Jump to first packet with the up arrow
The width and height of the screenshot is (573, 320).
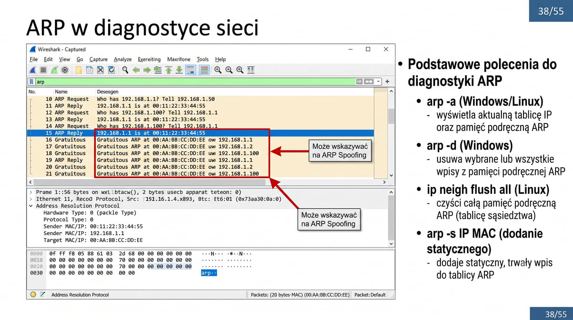click(x=169, y=70)
